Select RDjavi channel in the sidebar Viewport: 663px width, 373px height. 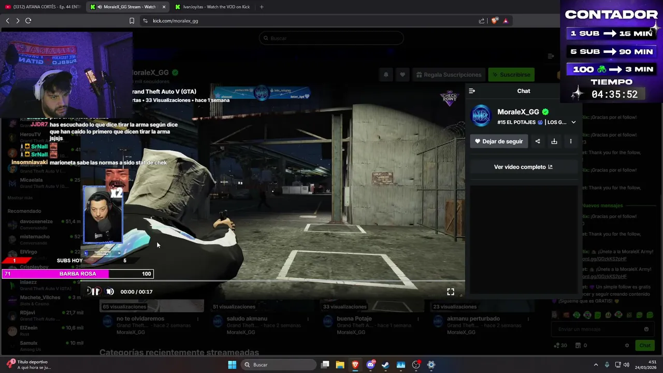point(44,315)
